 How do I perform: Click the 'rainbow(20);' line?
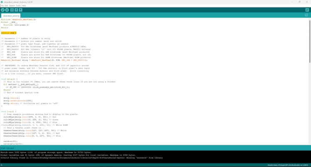coord(10,141)
